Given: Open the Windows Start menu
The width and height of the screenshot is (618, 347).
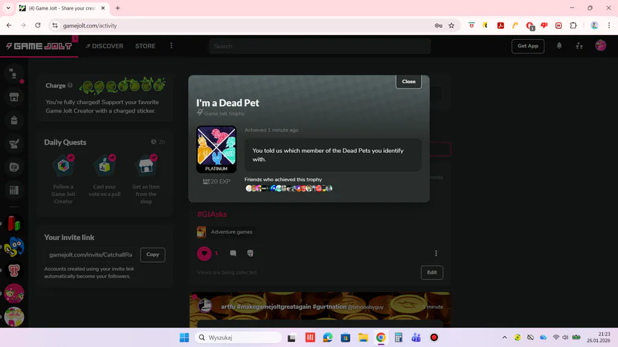Looking at the screenshot, I should point(184,337).
